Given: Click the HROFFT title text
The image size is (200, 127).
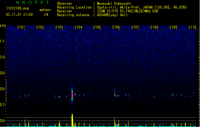Looking at the screenshot, I should point(32,3).
